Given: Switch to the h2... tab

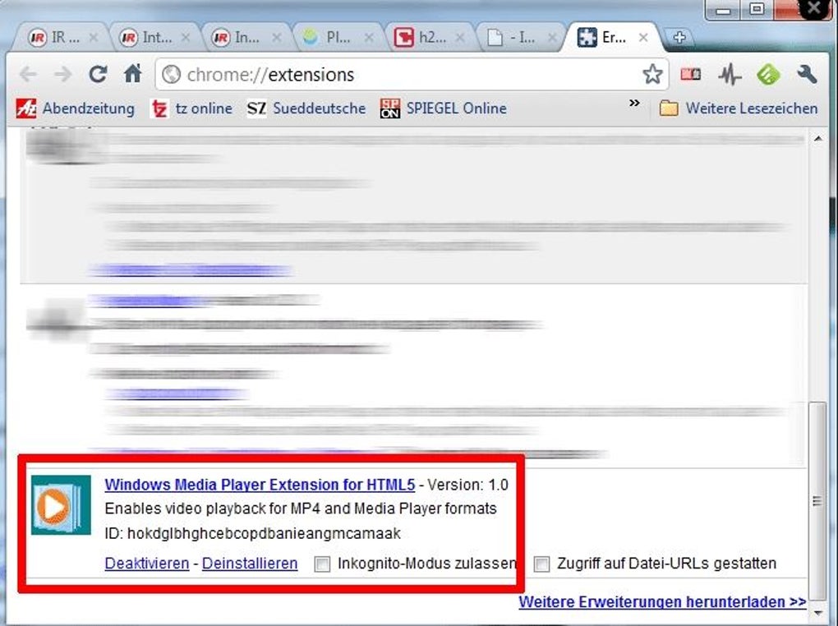Looking at the screenshot, I should point(429,38).
